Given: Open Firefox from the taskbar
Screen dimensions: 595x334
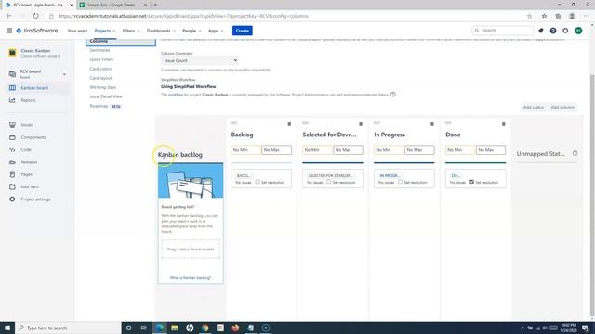Looking at the screenshot, I should click(235, 328).
